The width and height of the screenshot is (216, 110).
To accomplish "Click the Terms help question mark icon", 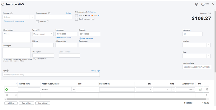I will 38,30.
